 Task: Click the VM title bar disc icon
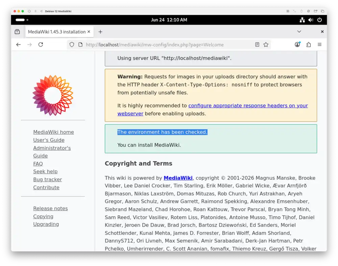[x=309, y=11]
